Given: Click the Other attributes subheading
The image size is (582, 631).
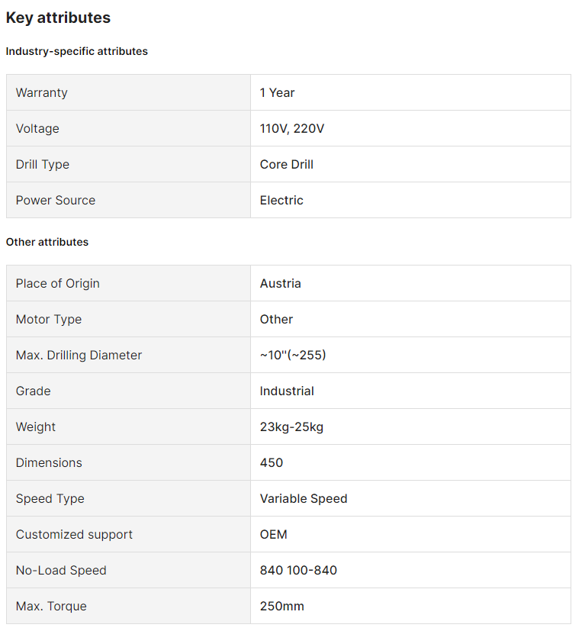Looking at the screenshot, I should coord(47,242).
